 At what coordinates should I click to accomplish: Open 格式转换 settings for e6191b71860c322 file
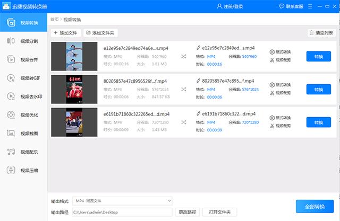[x=280, y=118]
